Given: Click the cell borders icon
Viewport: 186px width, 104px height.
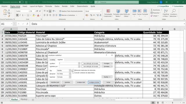Looking at the screenshot, I should [x=28, y=15].
